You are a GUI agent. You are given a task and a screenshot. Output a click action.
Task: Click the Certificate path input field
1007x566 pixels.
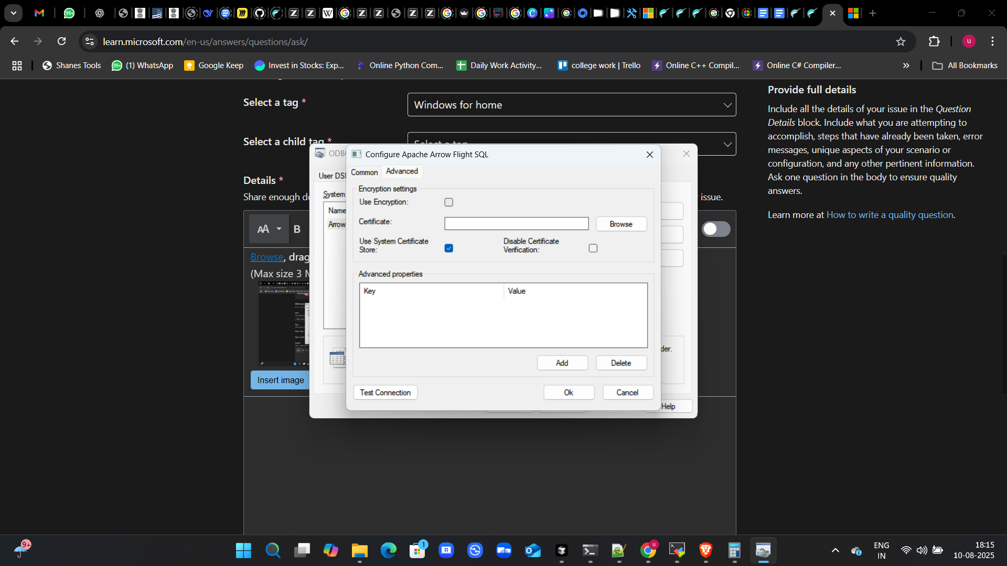(516, 224)
